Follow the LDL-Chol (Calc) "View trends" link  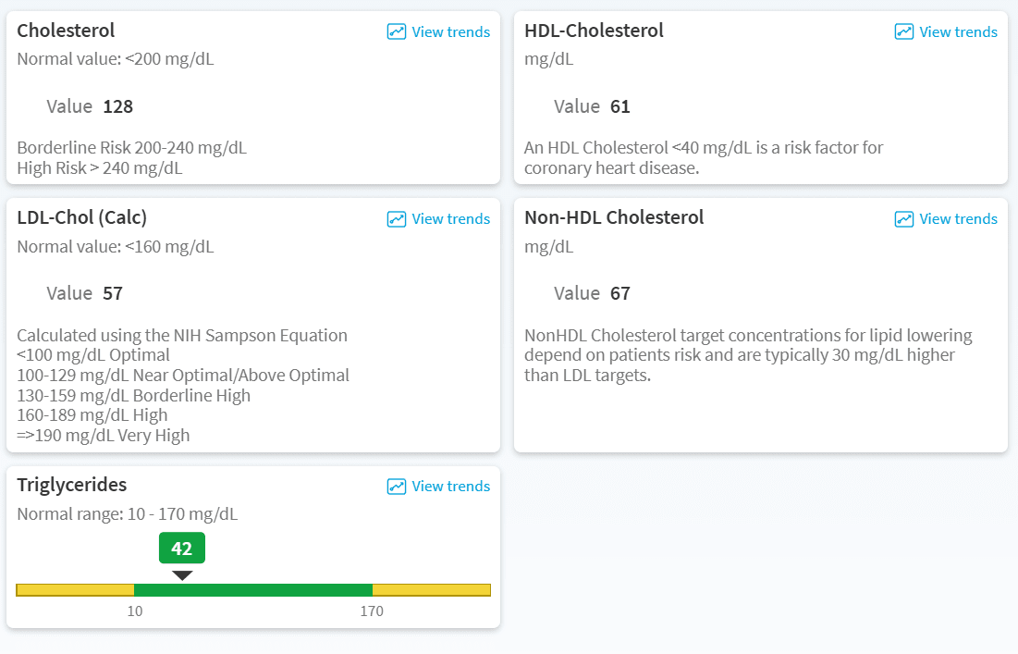tap(450, 219)
